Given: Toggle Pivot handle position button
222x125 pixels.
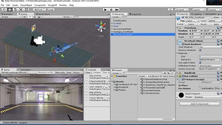Looking at the screenshot, I should pyautogui.click(x=38, y=10).
